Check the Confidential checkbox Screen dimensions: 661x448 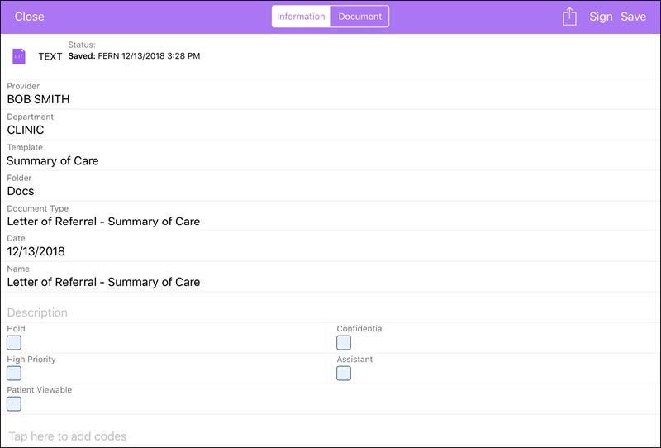pyautogui.click(x=344, y=343)
